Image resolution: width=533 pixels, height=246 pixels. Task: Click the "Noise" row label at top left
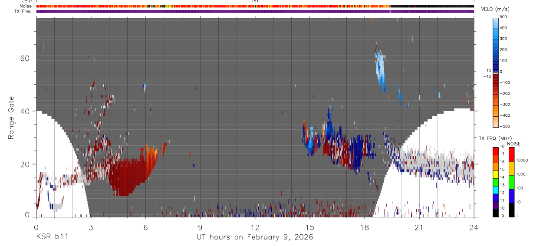coord(26,6)
